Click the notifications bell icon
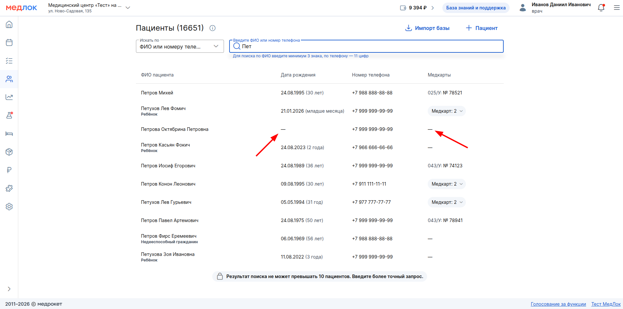The height and width of the screenshot is (309, 623). pos(601,8)
